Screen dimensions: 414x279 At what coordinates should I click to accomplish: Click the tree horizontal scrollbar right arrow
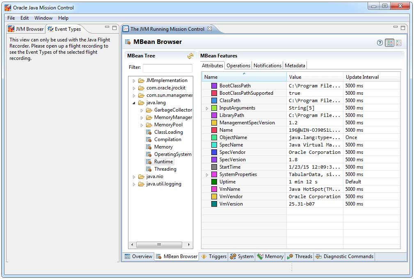(x=189, y=245)
